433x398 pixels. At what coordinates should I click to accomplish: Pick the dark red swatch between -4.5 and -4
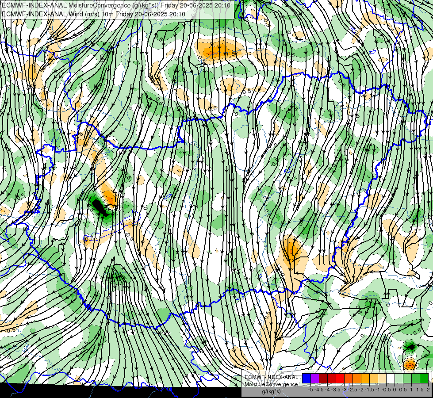tap(323, 379)
